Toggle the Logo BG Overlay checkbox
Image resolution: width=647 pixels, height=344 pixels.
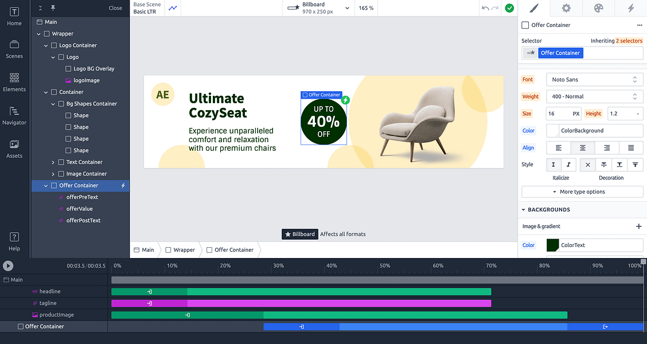[x=68, y=69]
